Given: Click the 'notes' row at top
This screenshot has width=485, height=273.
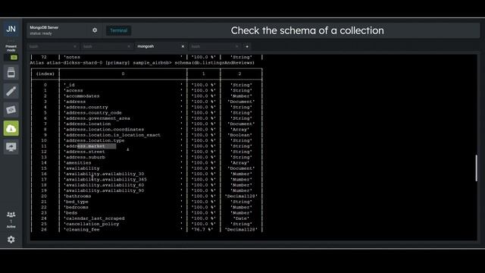Looking at the screenshot, I should tap(146, 57).
